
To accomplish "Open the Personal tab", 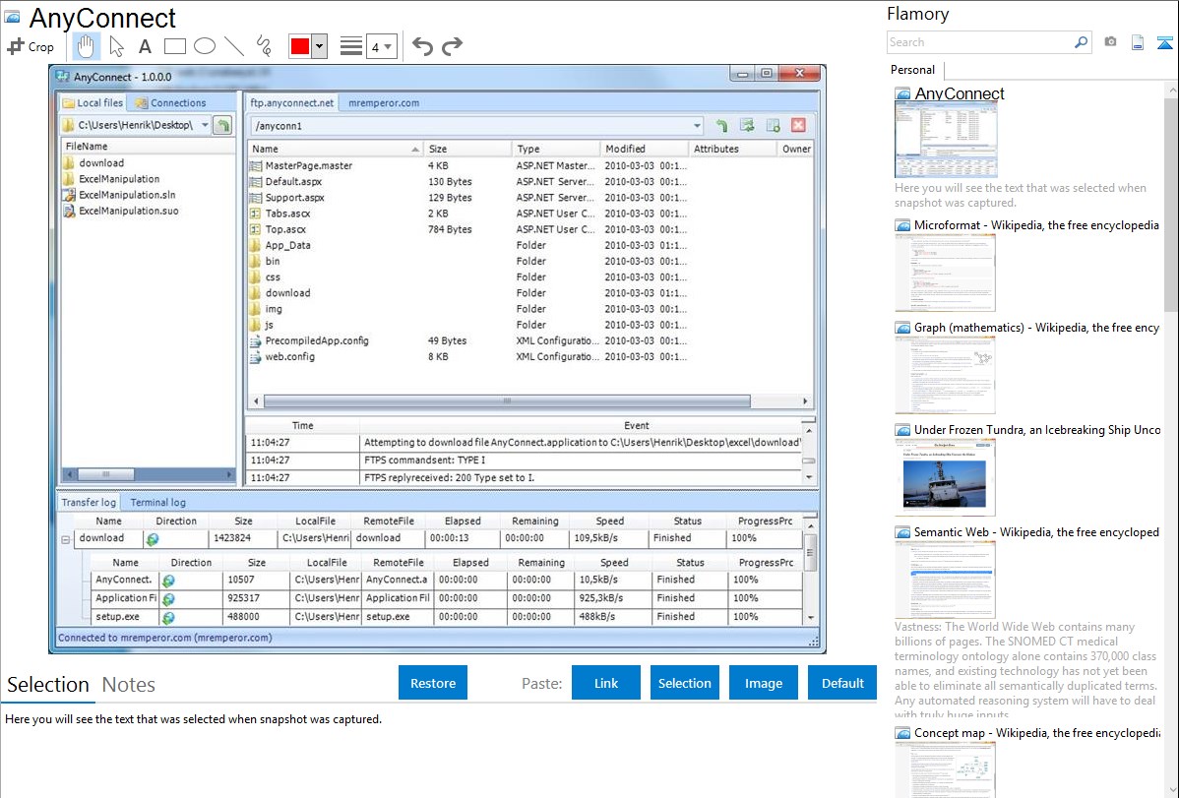I will [913, 70].
